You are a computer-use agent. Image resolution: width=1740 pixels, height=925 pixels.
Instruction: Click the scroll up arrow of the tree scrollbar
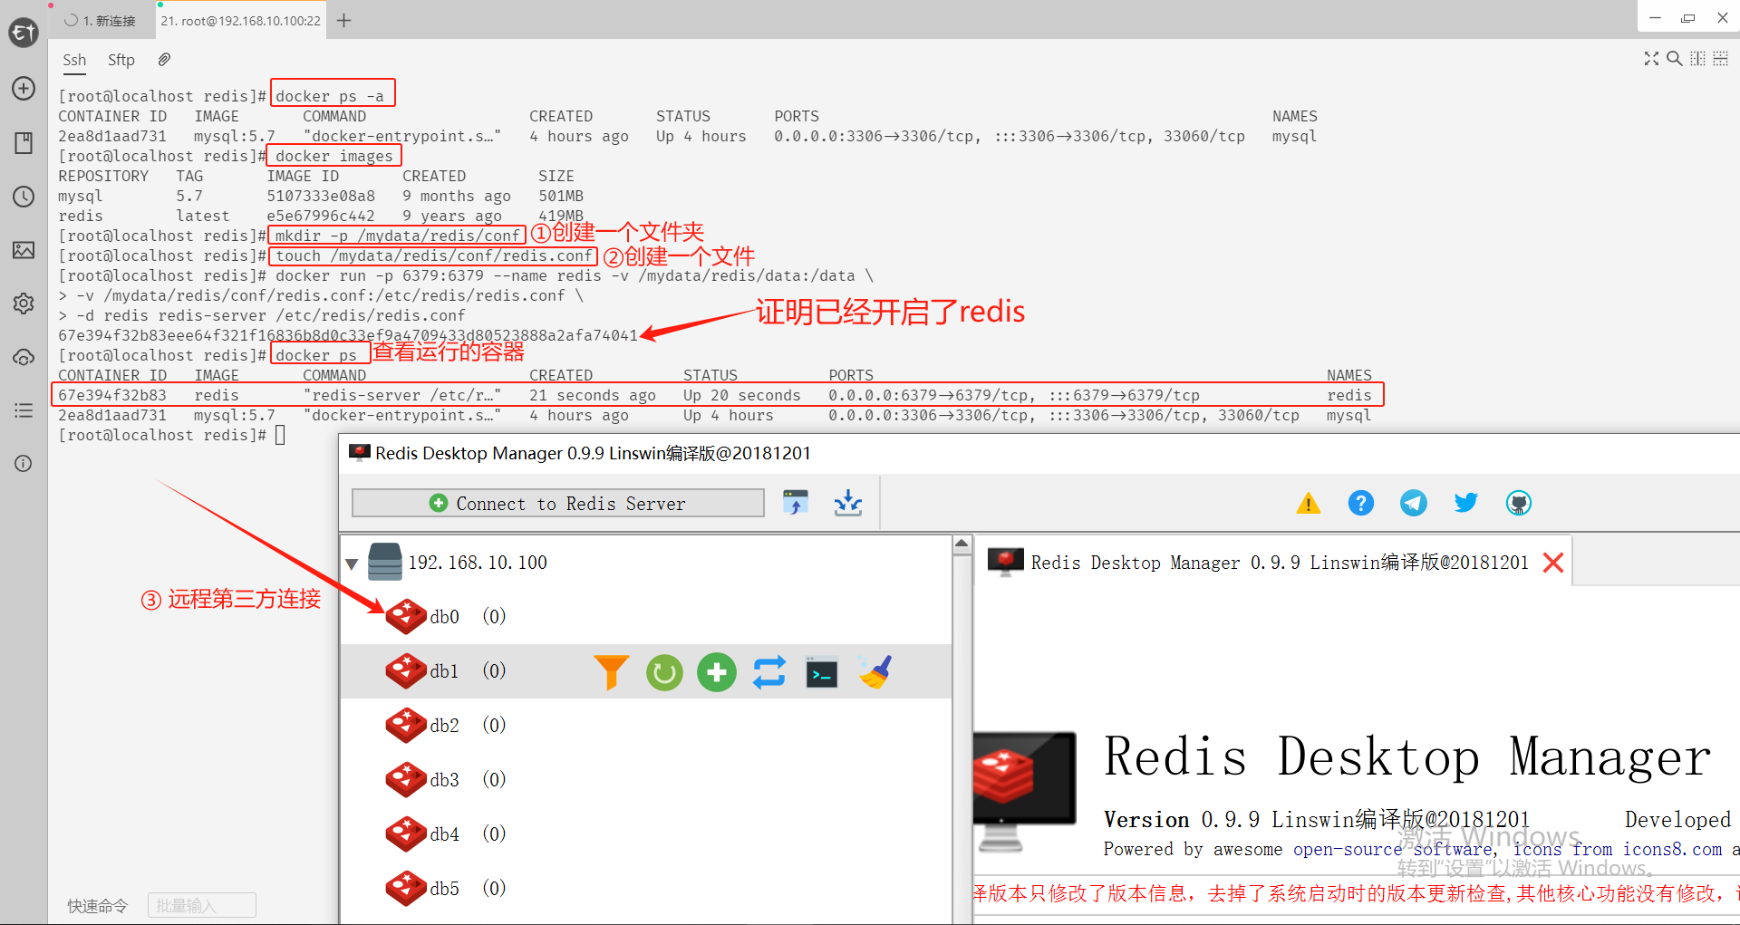coord(962,544)
